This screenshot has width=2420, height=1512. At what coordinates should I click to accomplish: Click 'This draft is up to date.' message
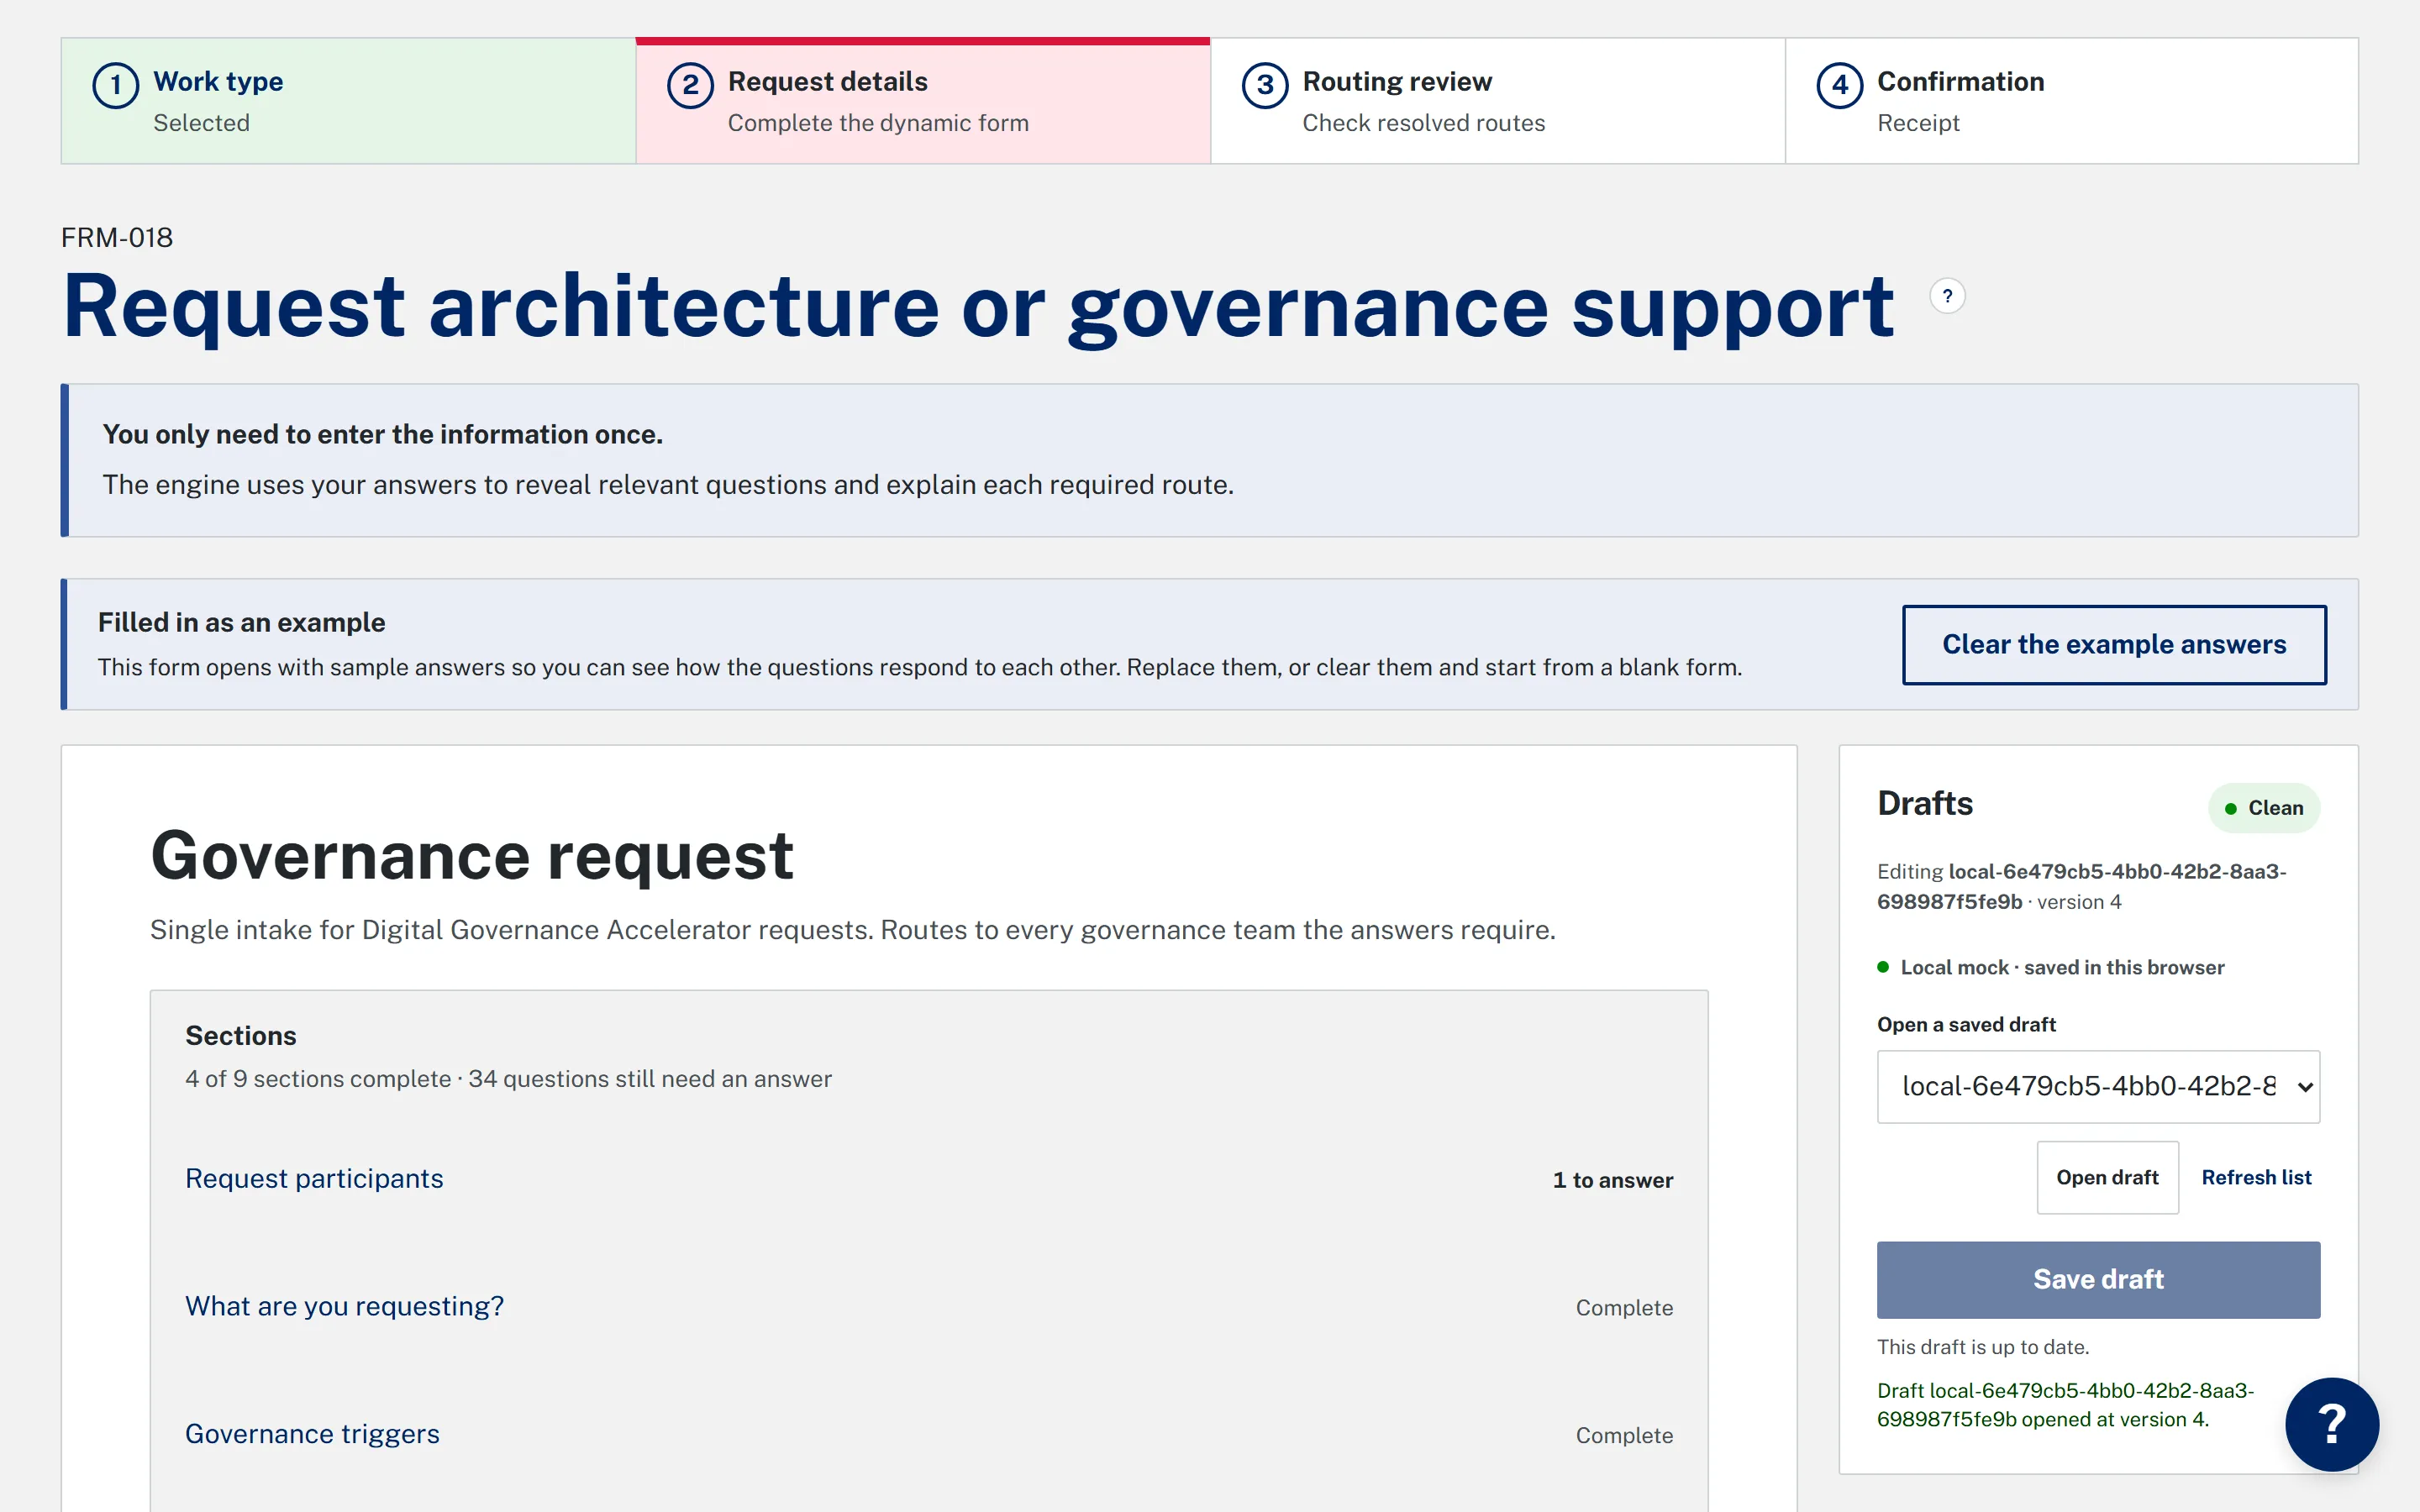tap(1983, 1347)
